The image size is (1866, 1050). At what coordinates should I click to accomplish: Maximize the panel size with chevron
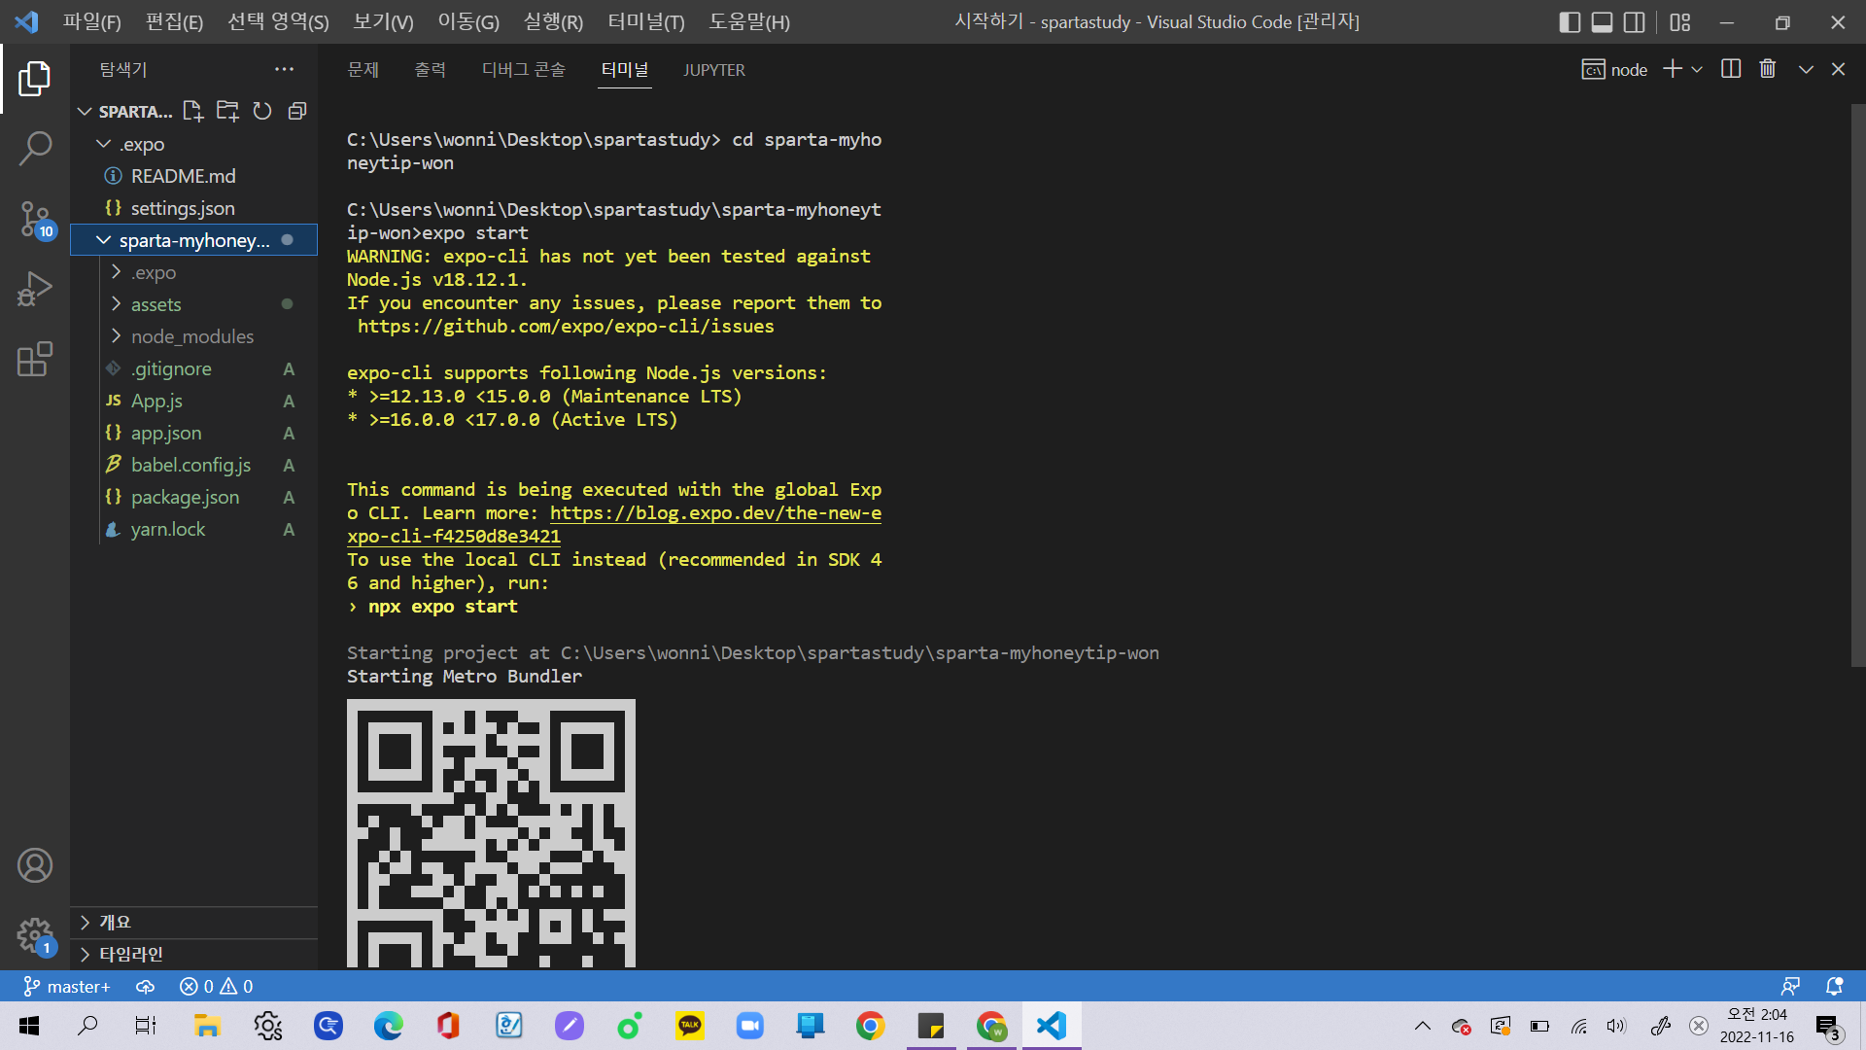pos(1806,69)
